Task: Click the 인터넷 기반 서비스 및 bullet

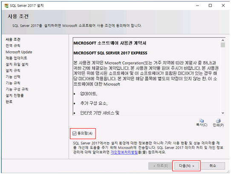Action: [x=100, y=113]
